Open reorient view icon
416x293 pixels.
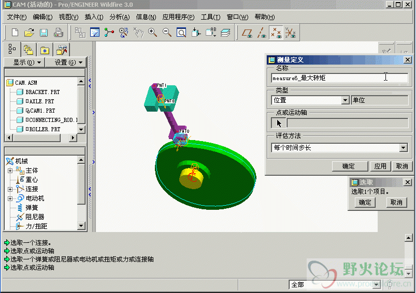pos(196,33)
